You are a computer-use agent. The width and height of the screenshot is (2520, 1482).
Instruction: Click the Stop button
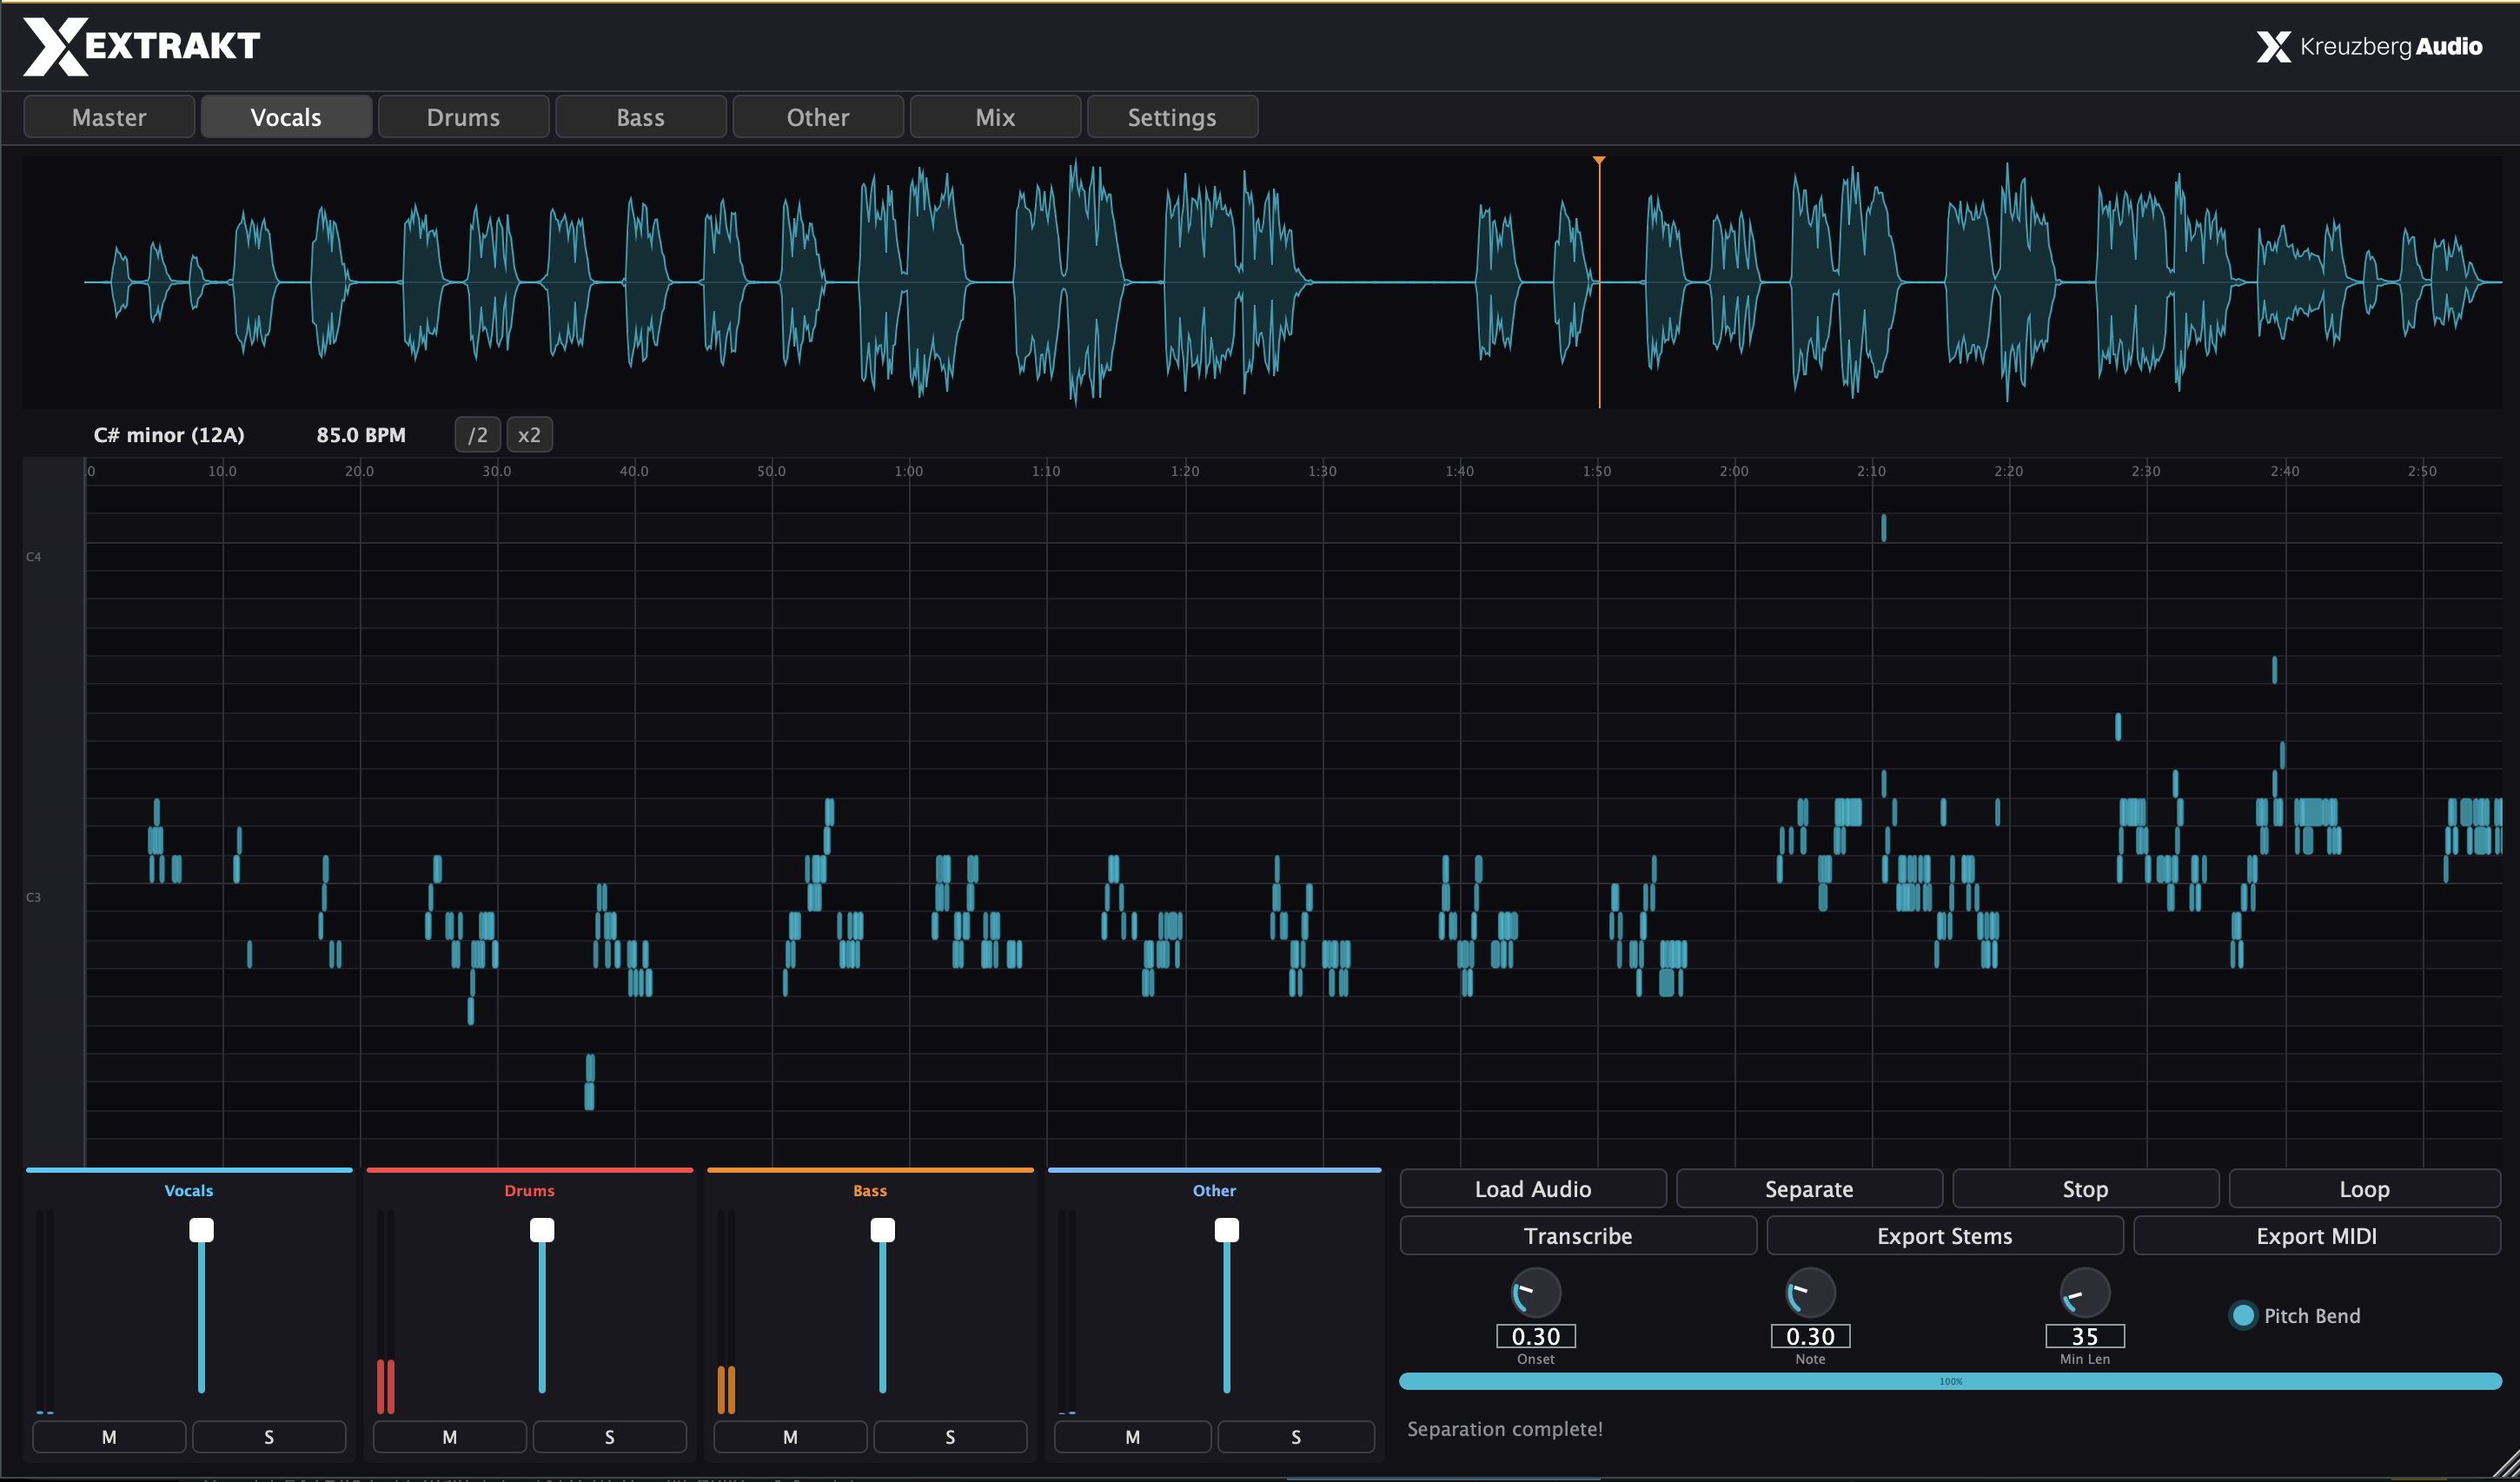(x=2085, y=1189)
